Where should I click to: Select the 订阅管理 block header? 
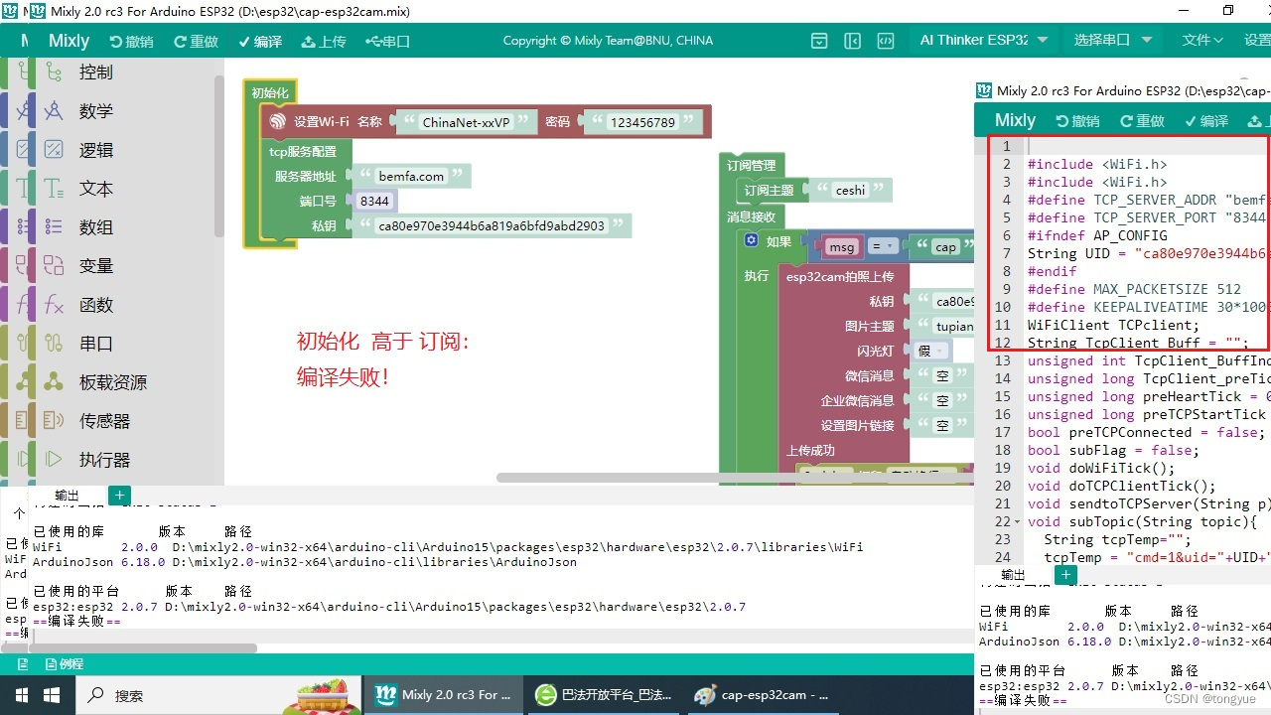(752, 166)
